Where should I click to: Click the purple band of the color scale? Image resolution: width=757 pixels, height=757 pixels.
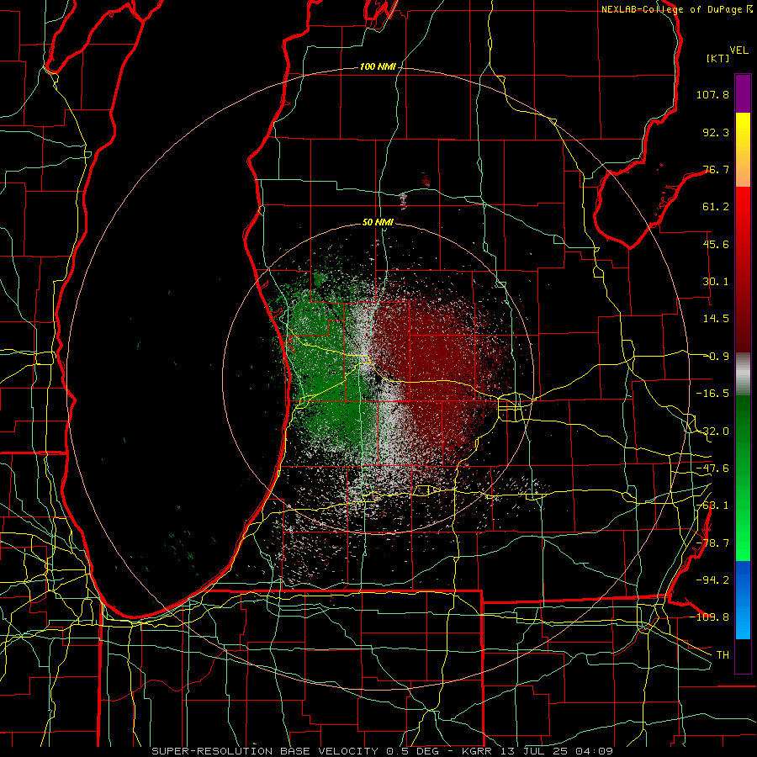(x=743, y=93)
